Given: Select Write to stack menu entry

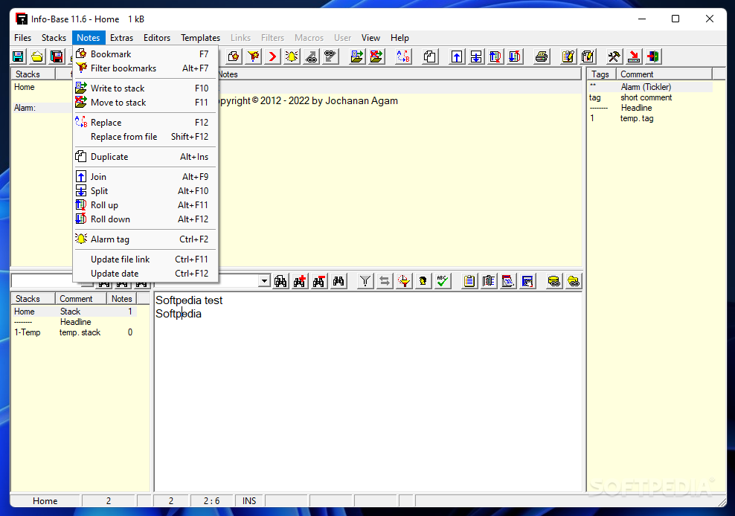Looking at the screenshot, I should 146,88.
